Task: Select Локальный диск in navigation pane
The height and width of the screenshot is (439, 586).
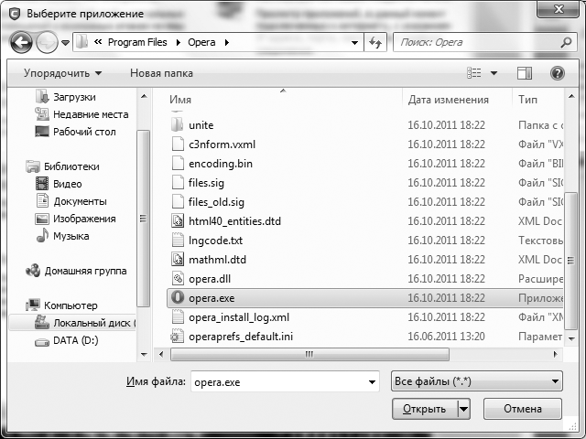Action: 72,323
